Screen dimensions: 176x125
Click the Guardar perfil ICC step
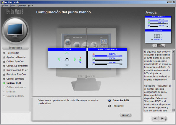[x=15, y=96]
